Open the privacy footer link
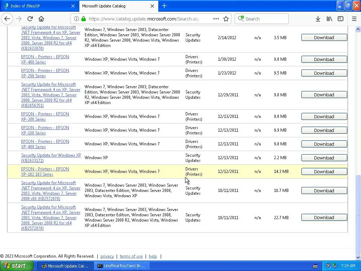The image size is (361, 271). pos(107,256)
